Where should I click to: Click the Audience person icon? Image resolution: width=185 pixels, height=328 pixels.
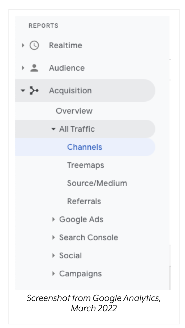pos(34,68)
